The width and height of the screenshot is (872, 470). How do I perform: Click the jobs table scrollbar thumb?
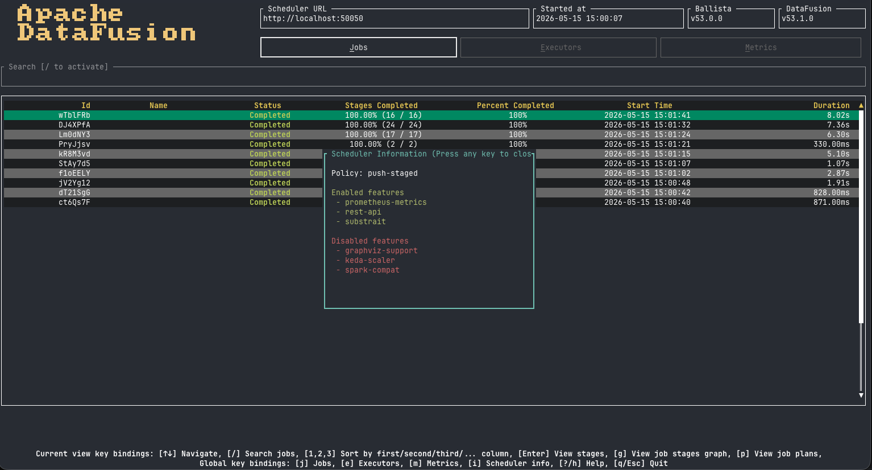[x=861, y=216]
